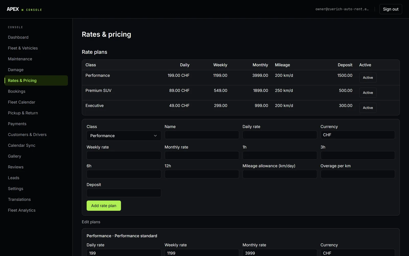Viewport: 409px width, 256px height.
Task: Edit Performance standard Currency field
Action: 358,253
